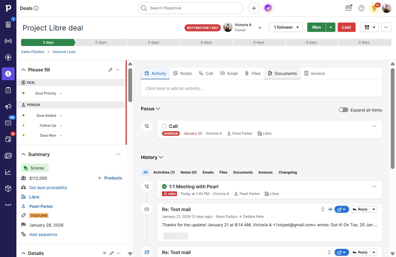Screen dimensions: 396x257
Task: Open Leads in the left sidebar
Action: (x=8, y=24)
